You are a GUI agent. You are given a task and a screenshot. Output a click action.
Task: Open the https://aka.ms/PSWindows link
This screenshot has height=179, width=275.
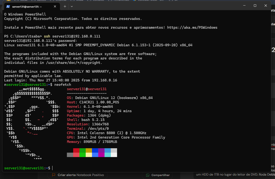coord(192,27)
